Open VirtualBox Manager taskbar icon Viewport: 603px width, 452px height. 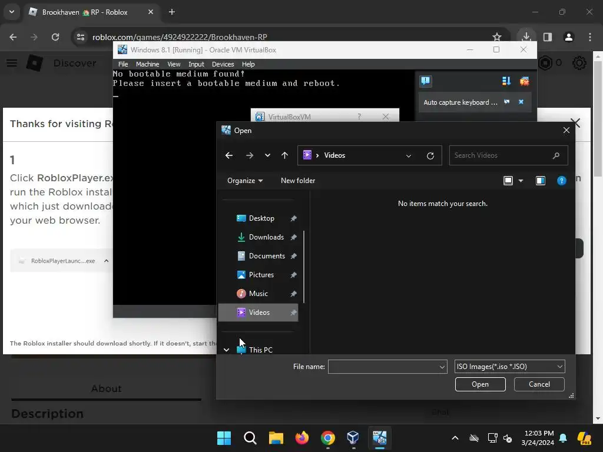[x=353, y=438]
